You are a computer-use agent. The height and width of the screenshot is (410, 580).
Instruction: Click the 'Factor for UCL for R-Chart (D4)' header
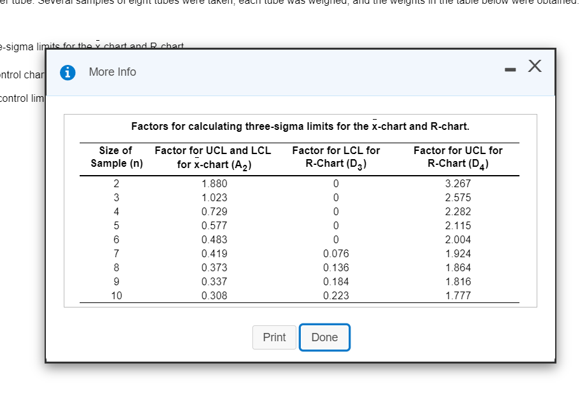458,157
